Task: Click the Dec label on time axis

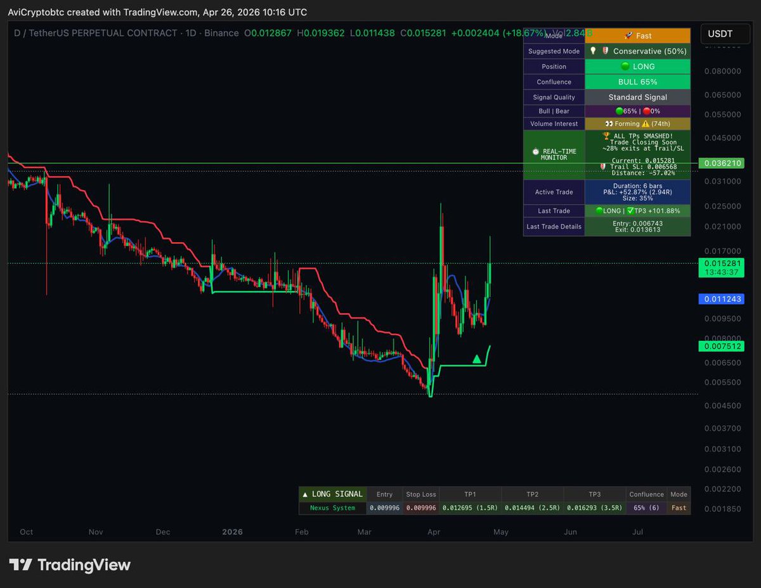Action: click(163, 532)
